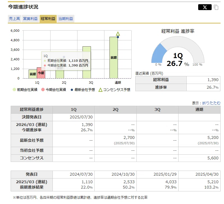The image size is (224, 204).
Task: Click the 2024/10/30 announcement date
Action: [x=123, y=174]
